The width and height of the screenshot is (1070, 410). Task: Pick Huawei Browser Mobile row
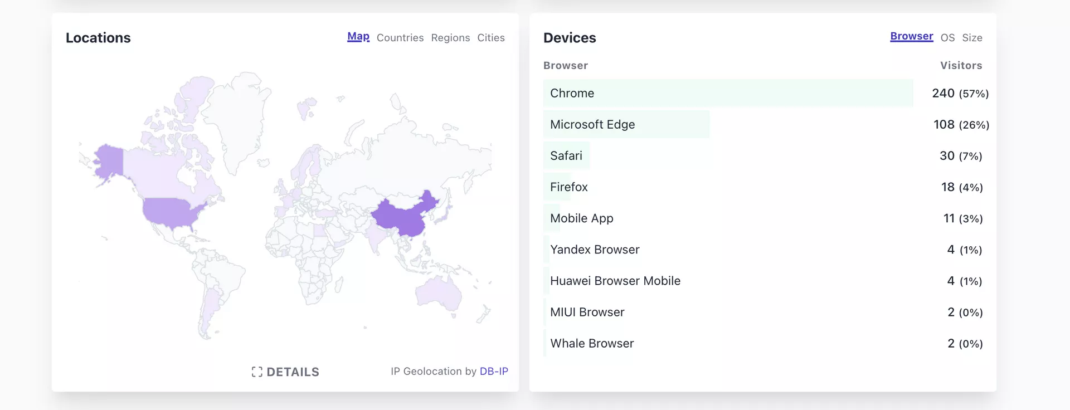tap(615, 281)
